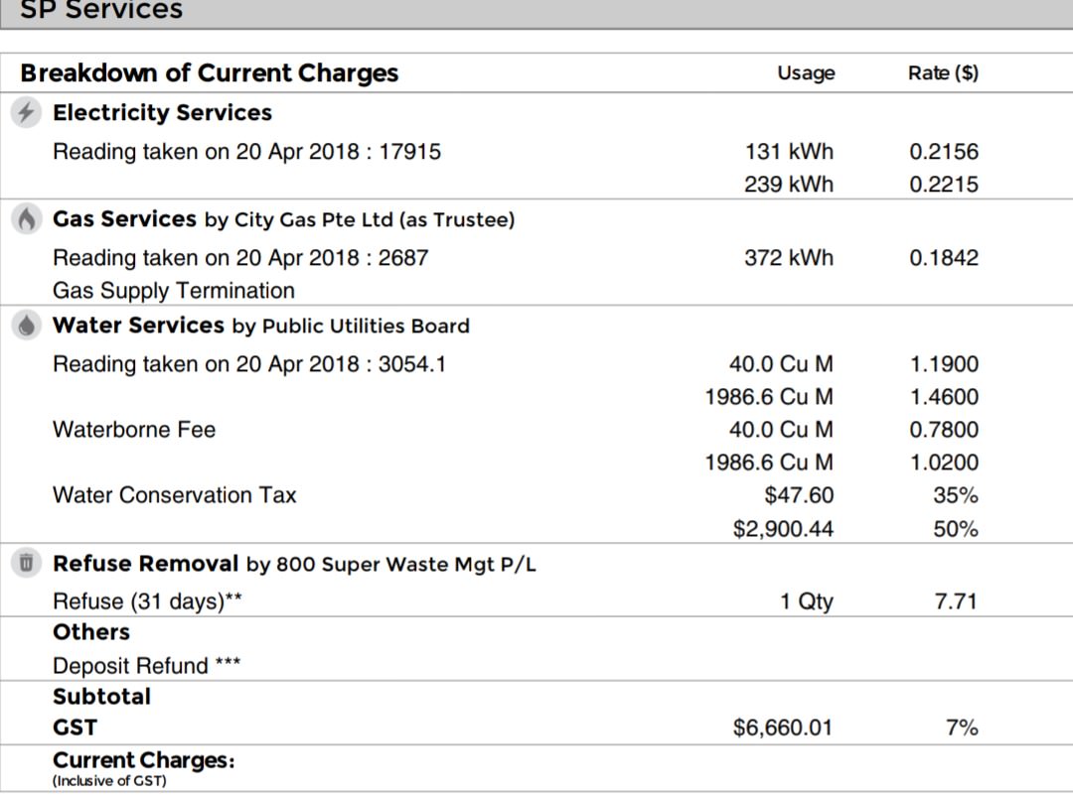Select the 372 kWh gas usage value
Image resolution: width=1073 pixels, height=799 pixels.
click(789, 258)
